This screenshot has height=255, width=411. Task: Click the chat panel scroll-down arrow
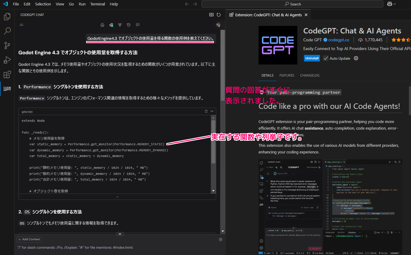point(223,231)
